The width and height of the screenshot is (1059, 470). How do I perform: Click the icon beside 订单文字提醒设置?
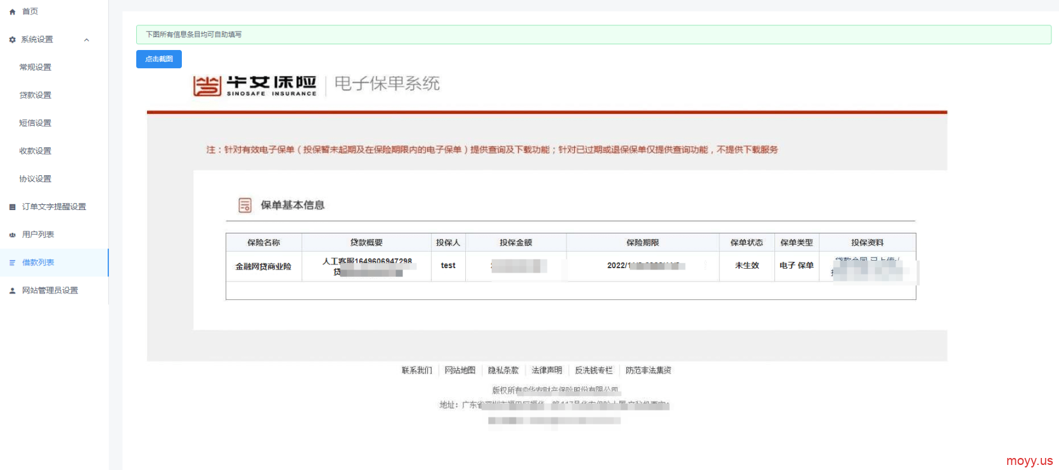tap(12, 207)
